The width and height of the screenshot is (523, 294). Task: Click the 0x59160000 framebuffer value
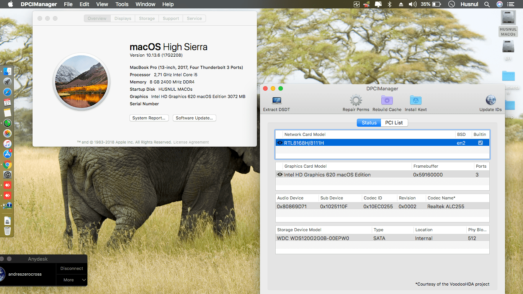(x=428, y=175)
